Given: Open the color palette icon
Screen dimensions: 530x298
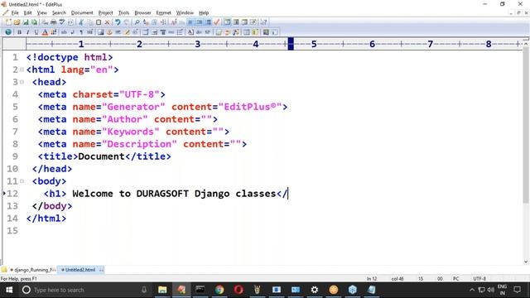Looking at the screenshot, I should click(x=53, y=32).
